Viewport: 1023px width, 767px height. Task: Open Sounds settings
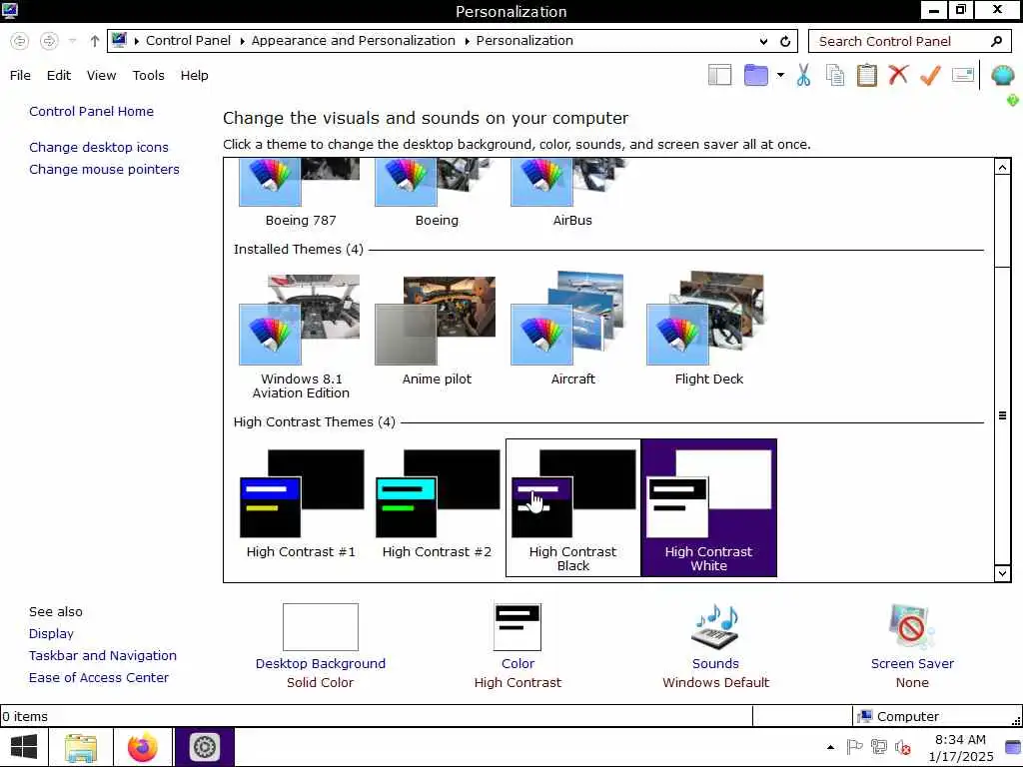pos(715,646)
